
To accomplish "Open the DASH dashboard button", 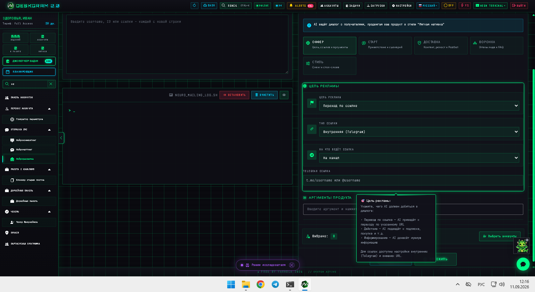I will 209,6.
